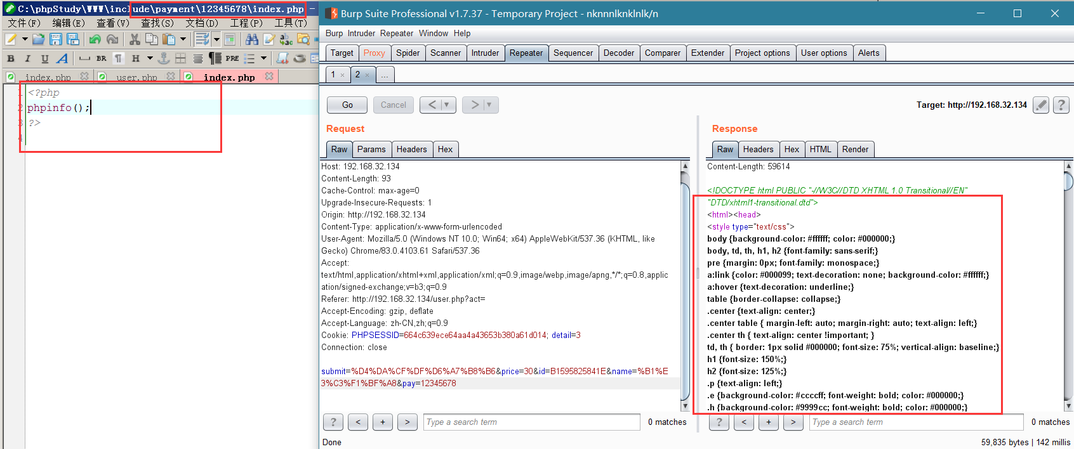This screenshot has width=1074, height=449.
Task: Select Repeater request tab 1
Action: (x=338, y=75)
